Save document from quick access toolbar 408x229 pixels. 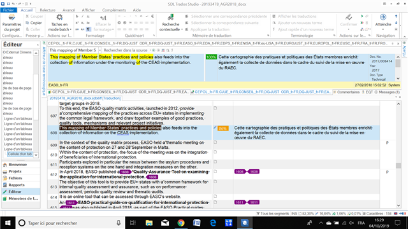[8, 4]
